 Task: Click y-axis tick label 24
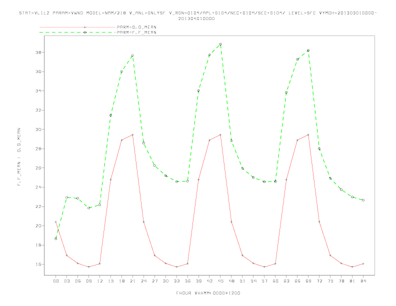(x=38, y=187)
